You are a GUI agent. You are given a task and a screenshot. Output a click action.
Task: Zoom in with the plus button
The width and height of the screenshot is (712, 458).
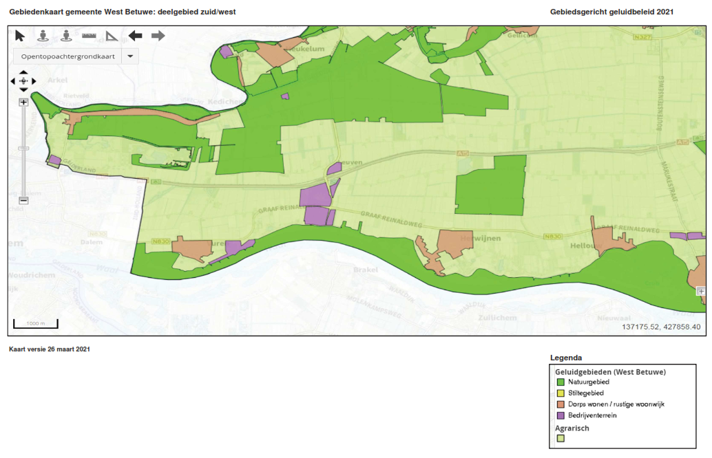[23, 102]
